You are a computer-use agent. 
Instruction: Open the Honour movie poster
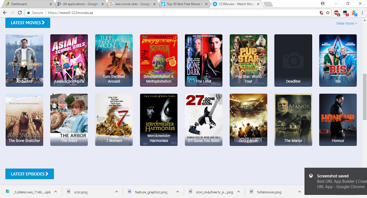point(338,120)
